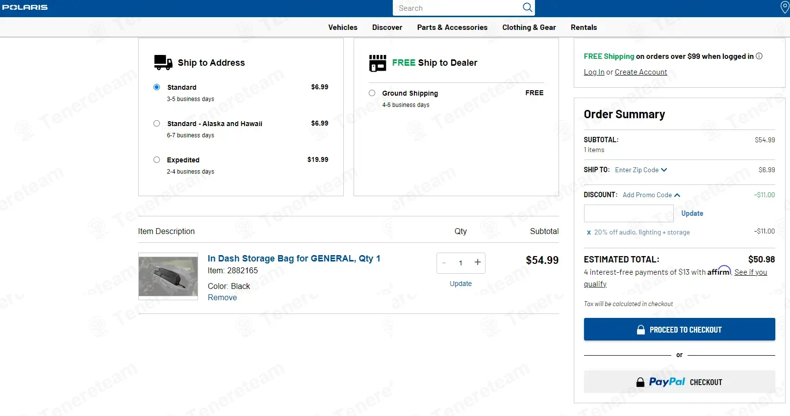Image resolution: width=790 pixels, height=416 pixels.
Task: Click the search magnifier icon
Action: click(x=527, y=7)
